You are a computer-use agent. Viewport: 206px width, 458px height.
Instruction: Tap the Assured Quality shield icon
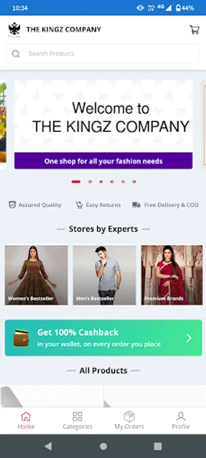12,205
